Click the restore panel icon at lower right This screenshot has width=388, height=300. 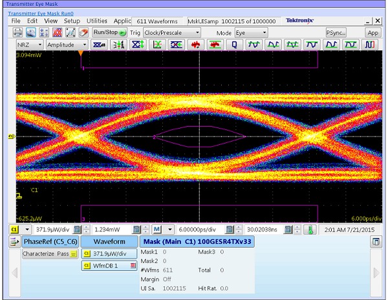point(374,241)
